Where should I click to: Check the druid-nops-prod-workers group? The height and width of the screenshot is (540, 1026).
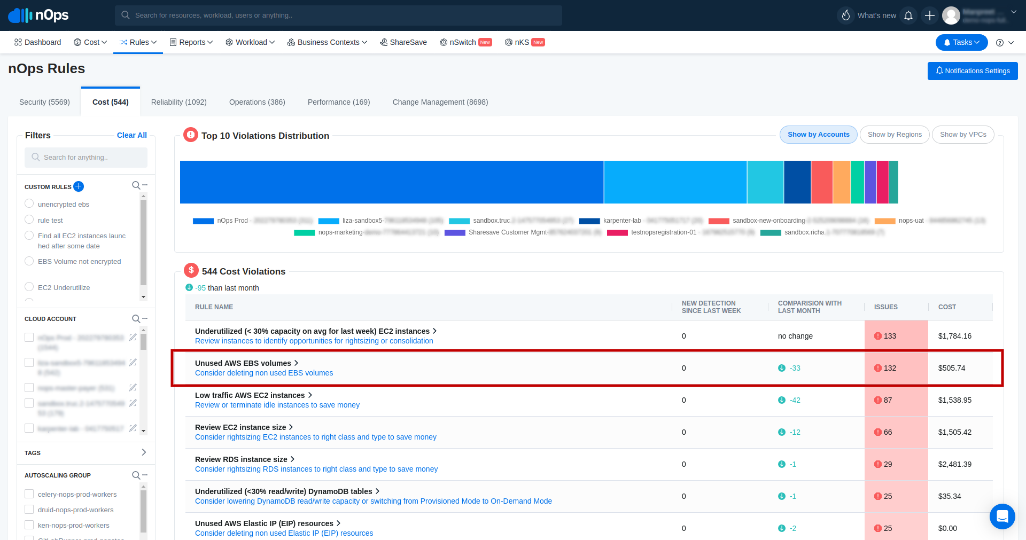[x=29, y=510]
